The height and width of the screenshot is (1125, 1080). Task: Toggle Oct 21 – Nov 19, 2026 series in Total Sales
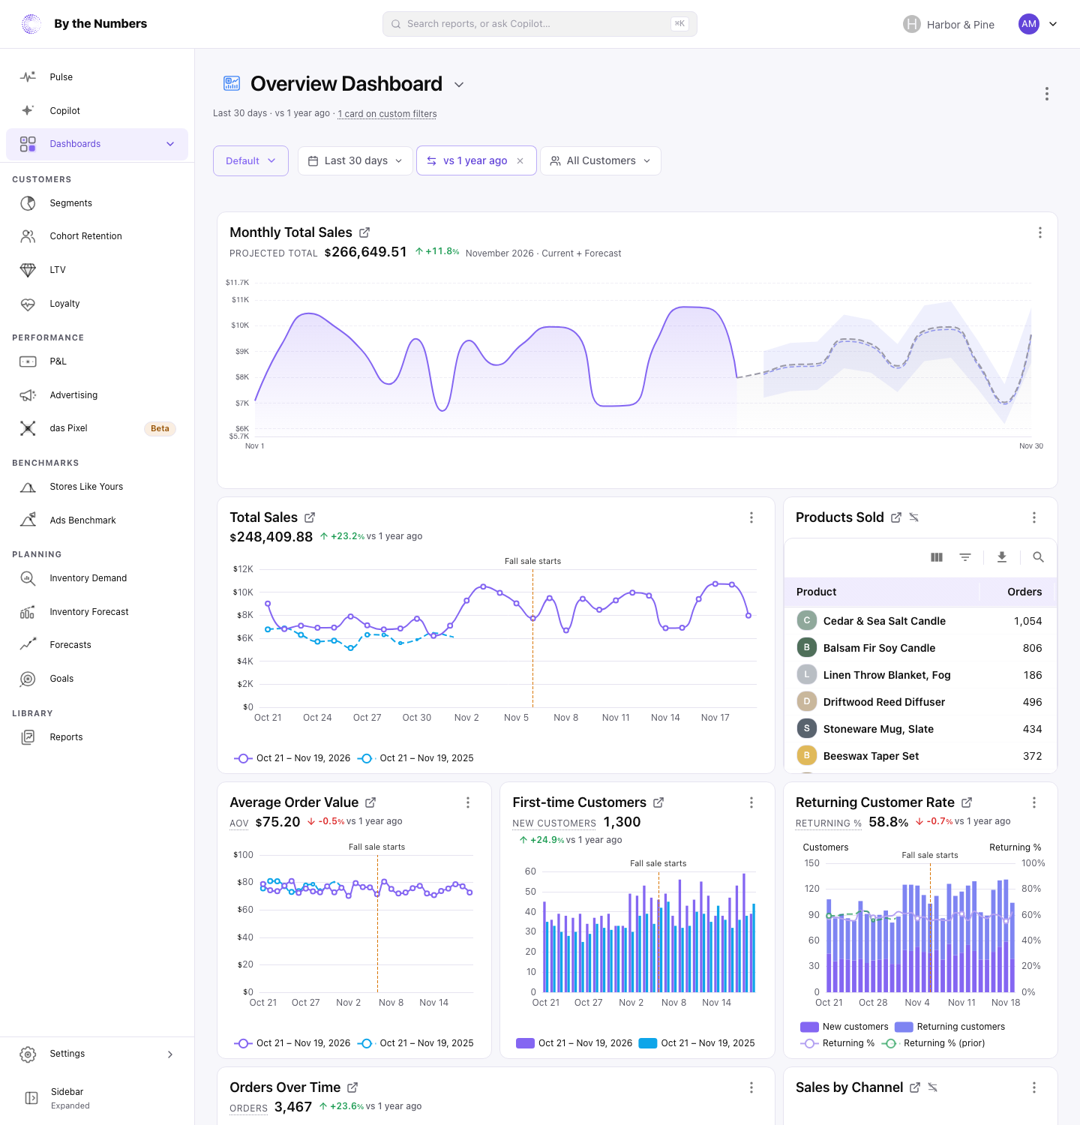(292, 758)
